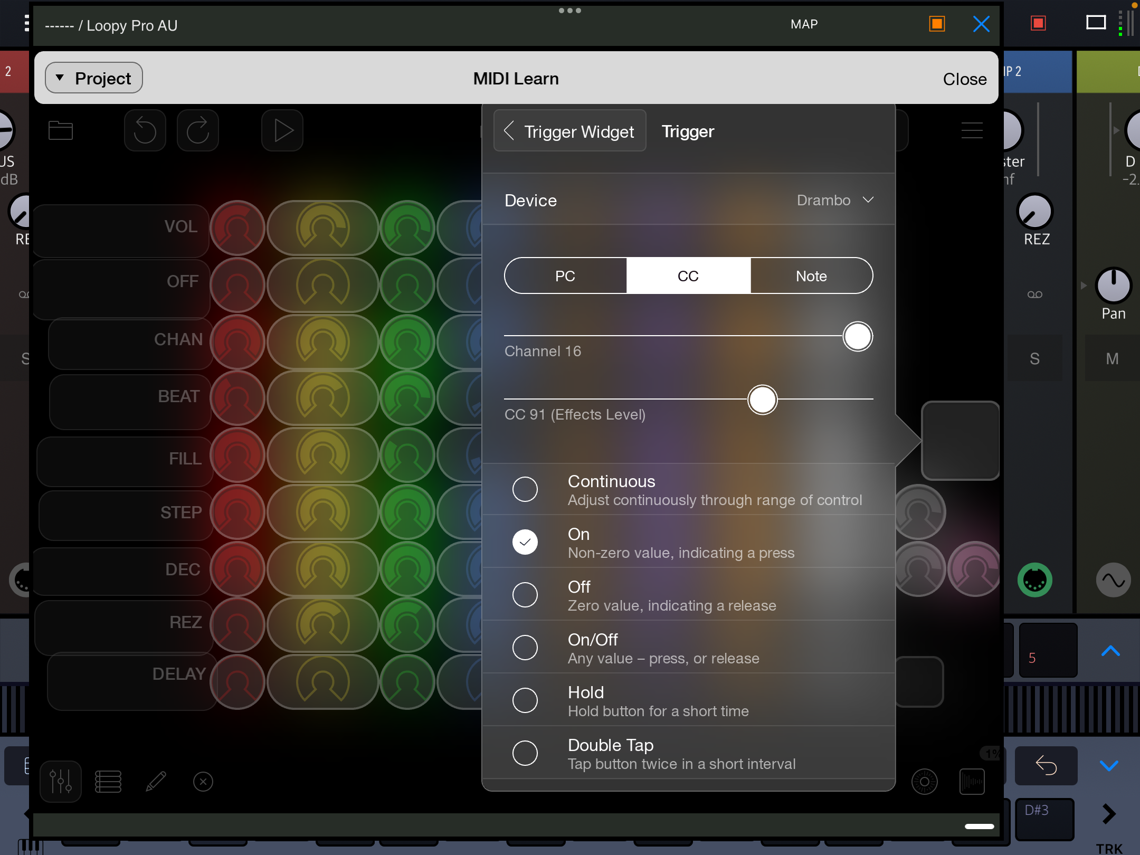This screenshot has width=1140, height=855.
Task: Switch to the Note tab
Action: pos(811,276)
